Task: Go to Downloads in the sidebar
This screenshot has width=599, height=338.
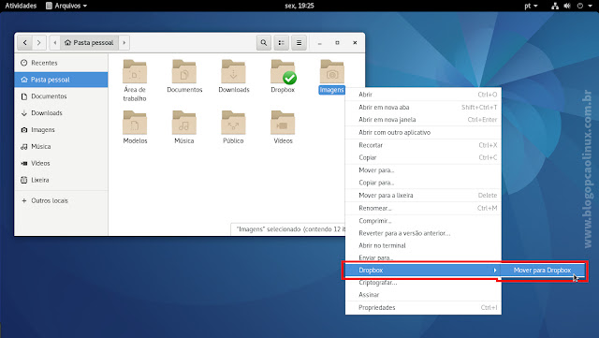Action: [61, 113]
